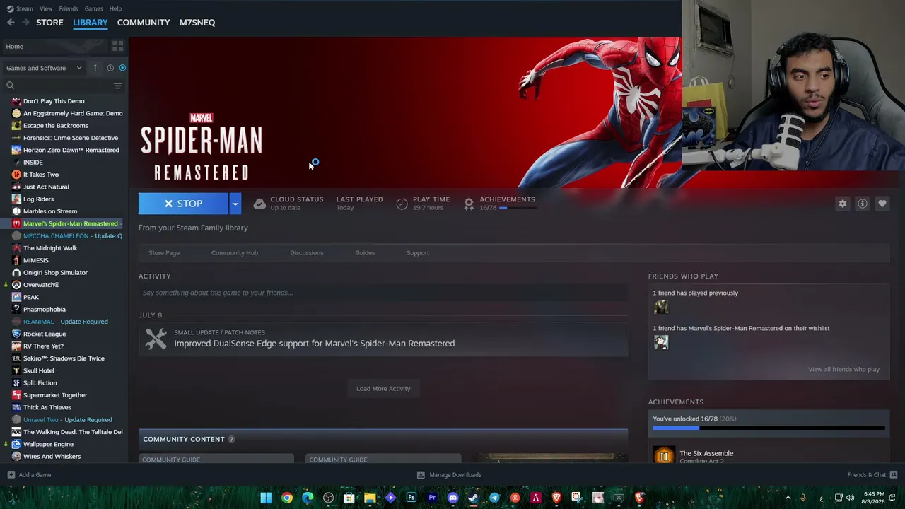Open game info icon next to gear

tap(862, 204)
